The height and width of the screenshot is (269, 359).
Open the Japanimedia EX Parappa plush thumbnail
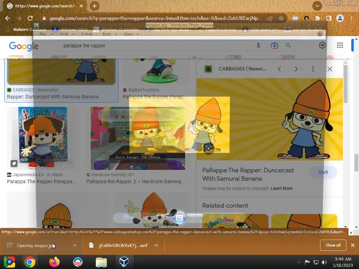coord(42,138)
